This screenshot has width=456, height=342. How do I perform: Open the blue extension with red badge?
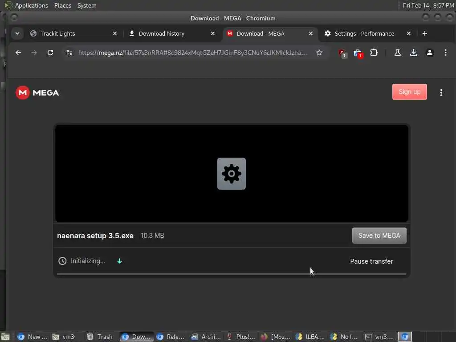click(x=358, y=53)
